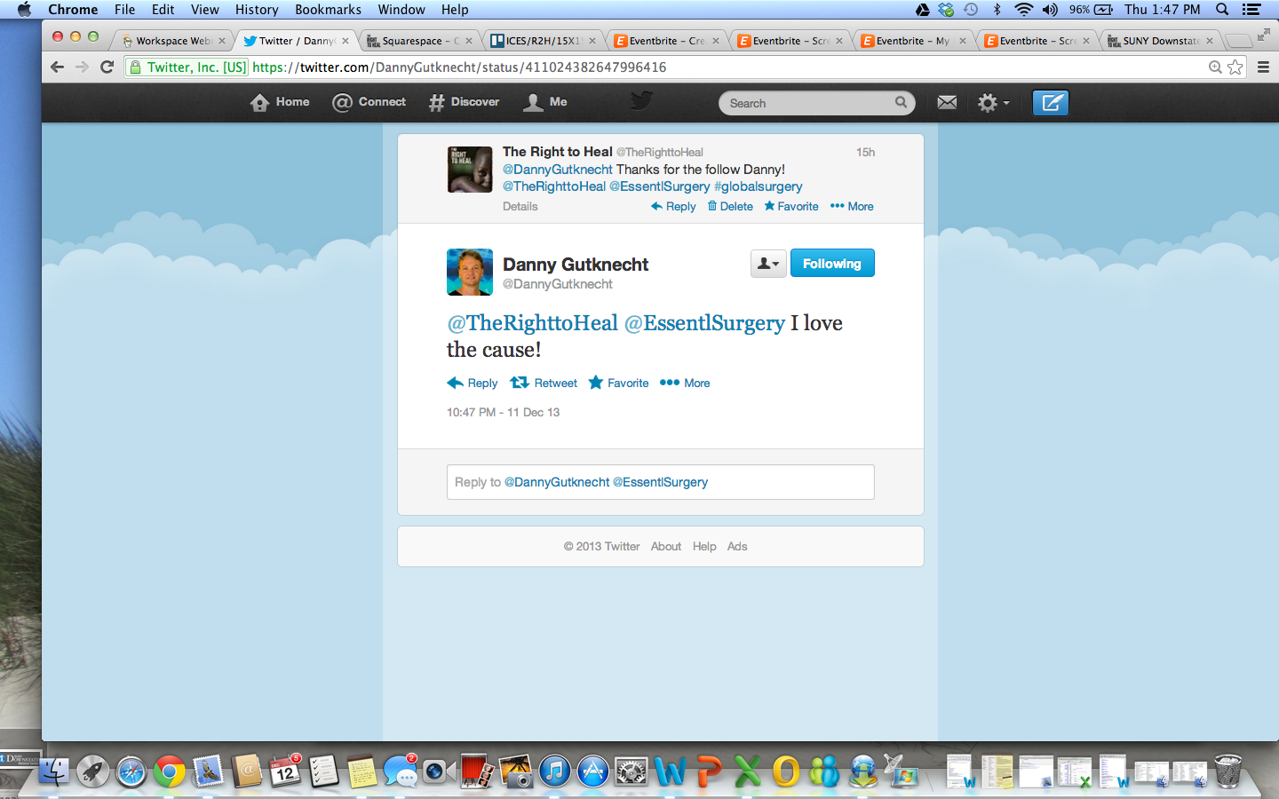
Task: Open Spotlight search in the menu bar
Action: click(x=1222, y=10)
